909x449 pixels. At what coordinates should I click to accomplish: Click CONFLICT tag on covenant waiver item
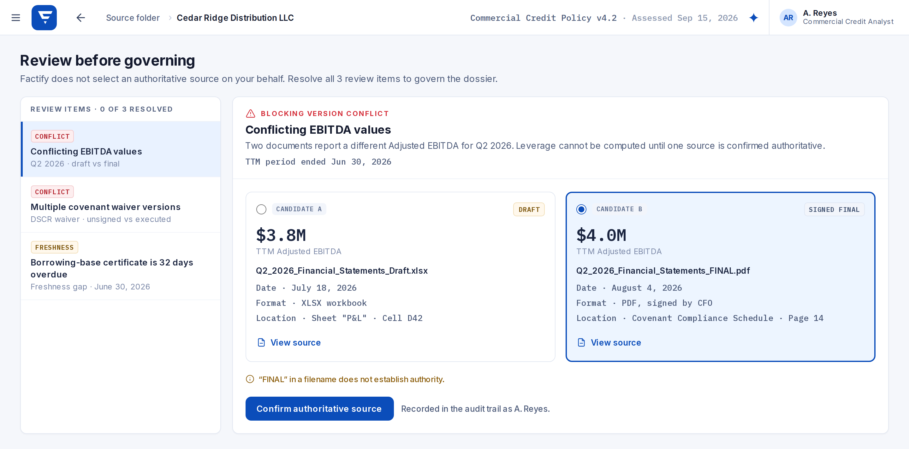pyautogui.click(x=52, y=192)
